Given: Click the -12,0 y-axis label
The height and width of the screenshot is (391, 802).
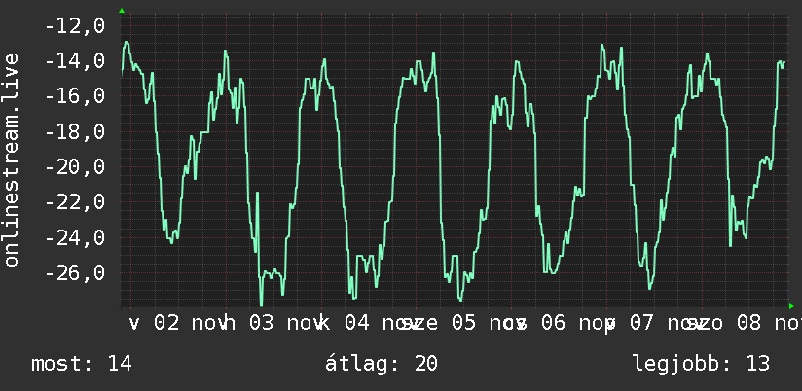Looking at the screenshot, I should pos(75,25).
